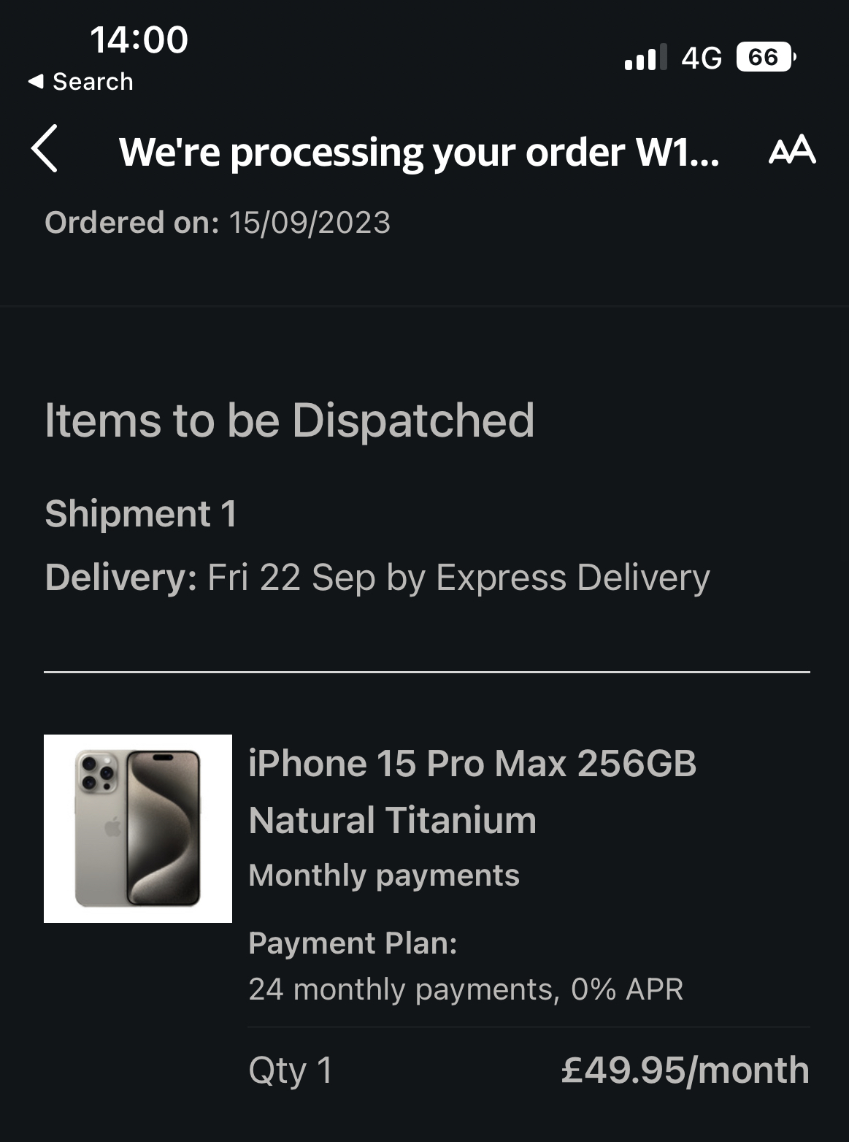Tap the Express Delivery date line
The image size is (849, 1142).
(377, 578)
